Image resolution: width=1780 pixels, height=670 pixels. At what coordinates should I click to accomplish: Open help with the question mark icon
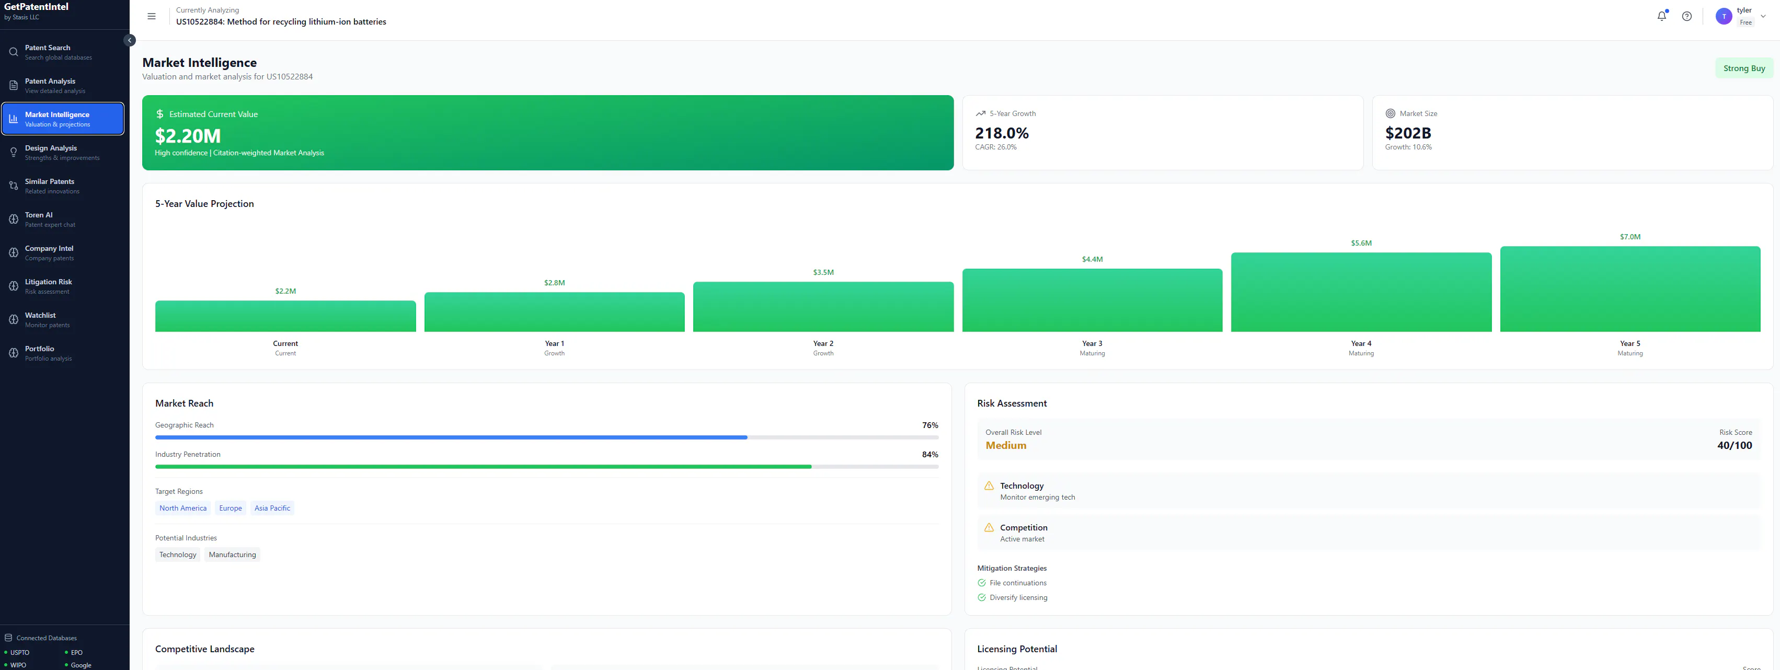point(1687,16)
